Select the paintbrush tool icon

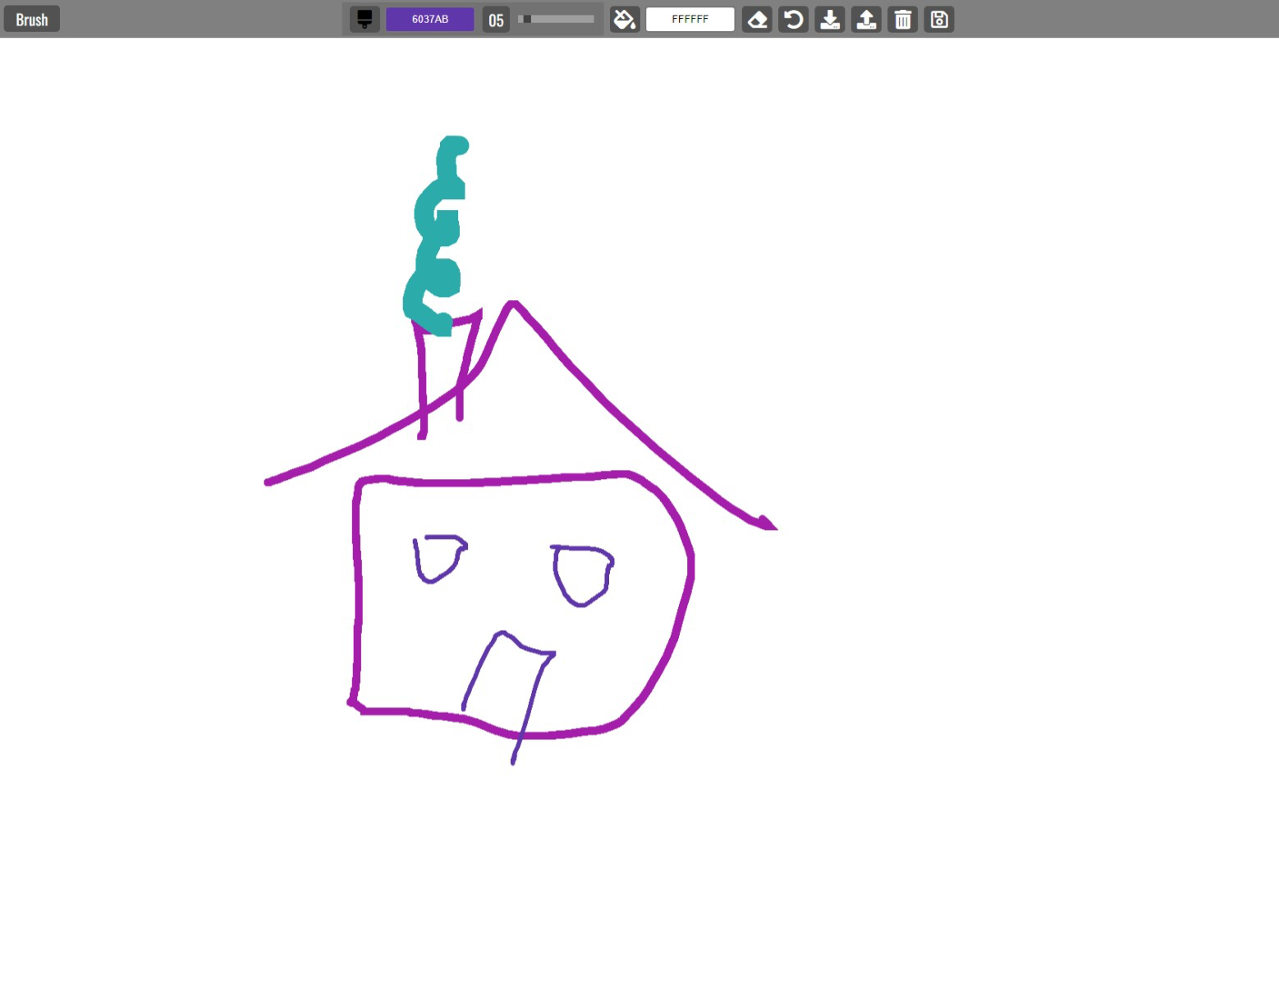tap(364, 19)
